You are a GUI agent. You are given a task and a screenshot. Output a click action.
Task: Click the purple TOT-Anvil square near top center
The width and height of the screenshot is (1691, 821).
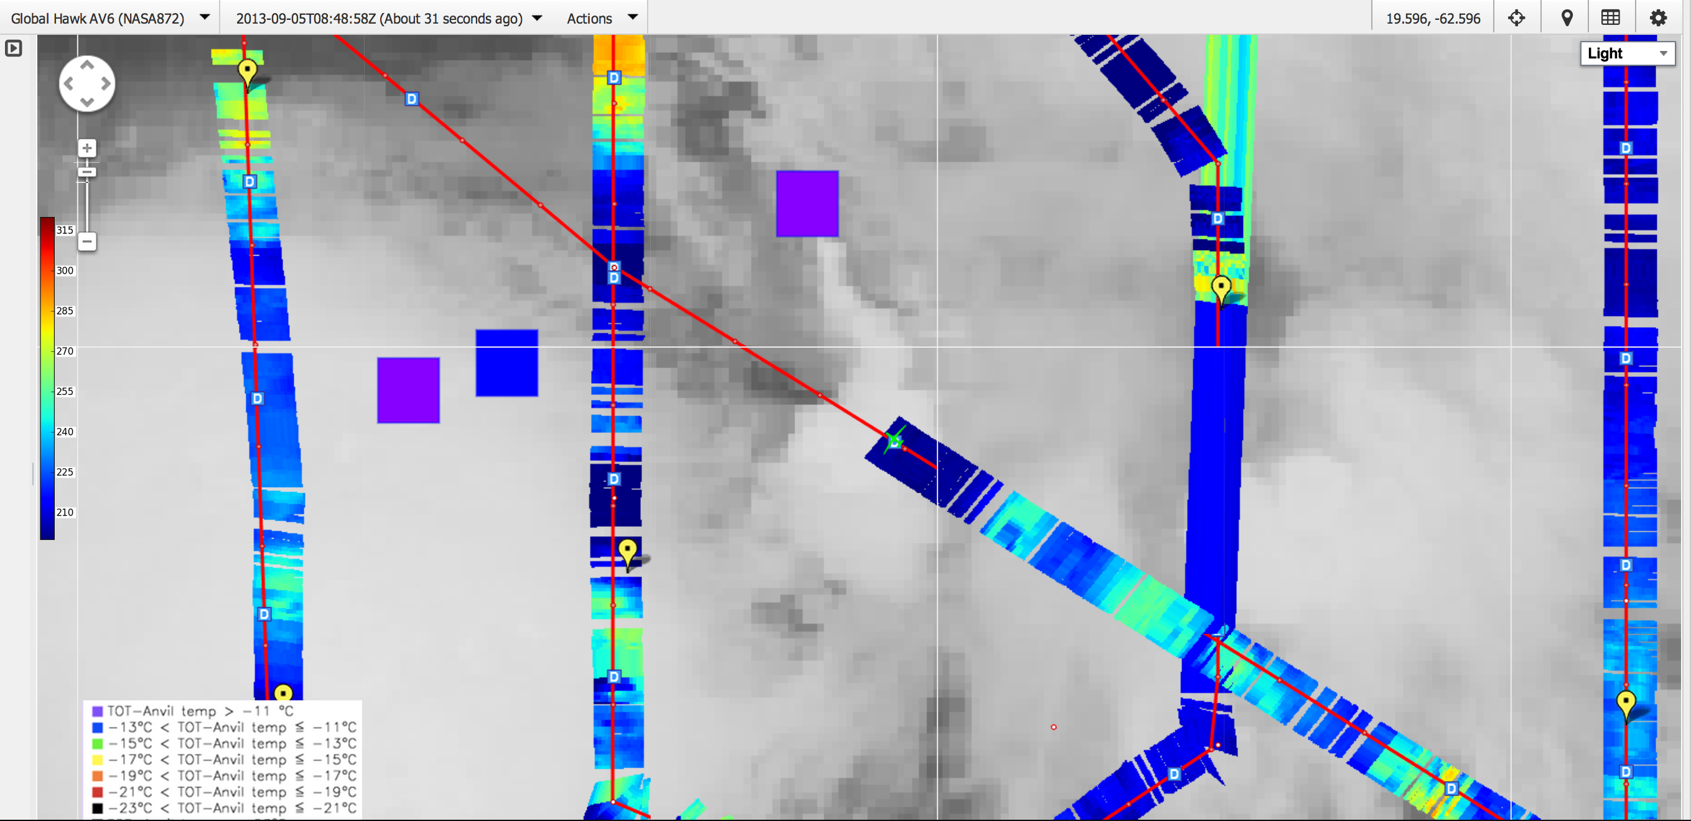[807, 203]
